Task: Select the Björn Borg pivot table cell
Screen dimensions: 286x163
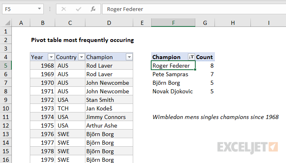Action: coord(173,83)
